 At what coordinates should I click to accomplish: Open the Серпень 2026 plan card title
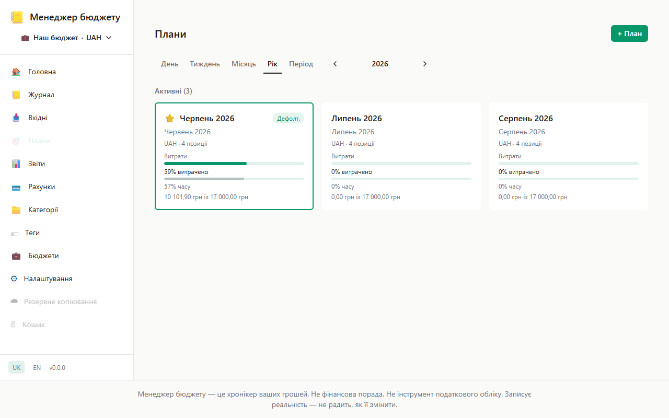click(x=526, y=118)
